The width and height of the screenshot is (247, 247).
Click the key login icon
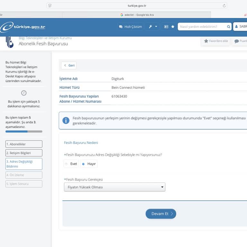[151, 27]
